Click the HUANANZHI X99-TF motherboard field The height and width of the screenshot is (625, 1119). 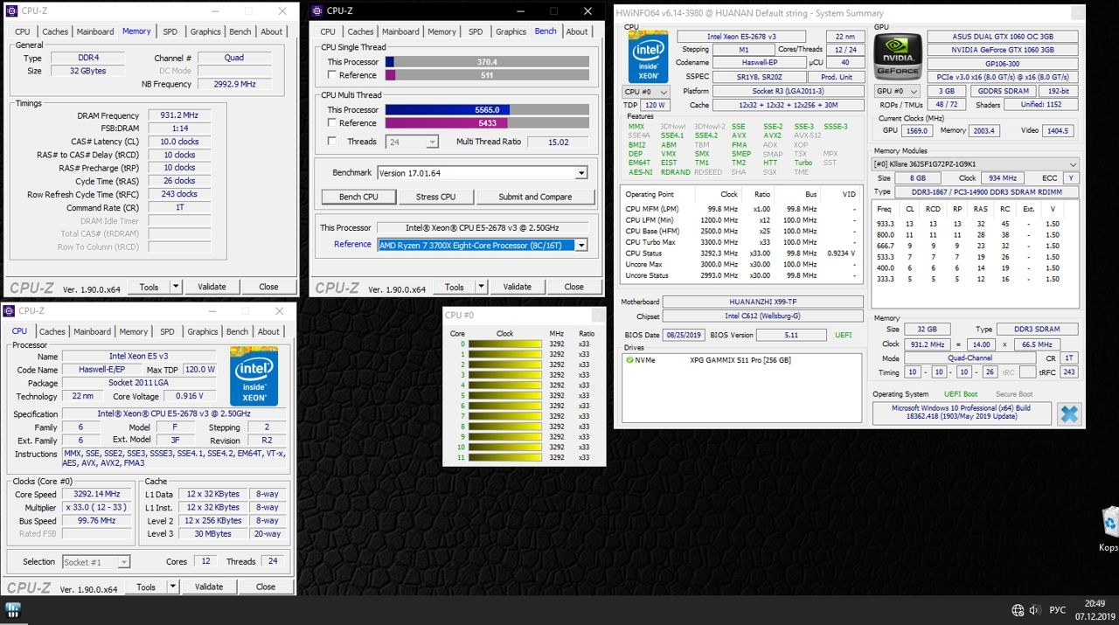point(762,302)
